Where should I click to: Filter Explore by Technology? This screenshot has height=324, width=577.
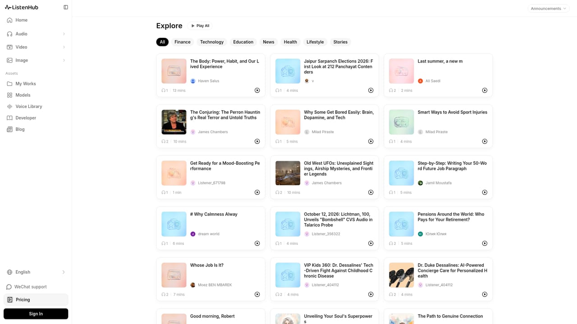point(212,42)
